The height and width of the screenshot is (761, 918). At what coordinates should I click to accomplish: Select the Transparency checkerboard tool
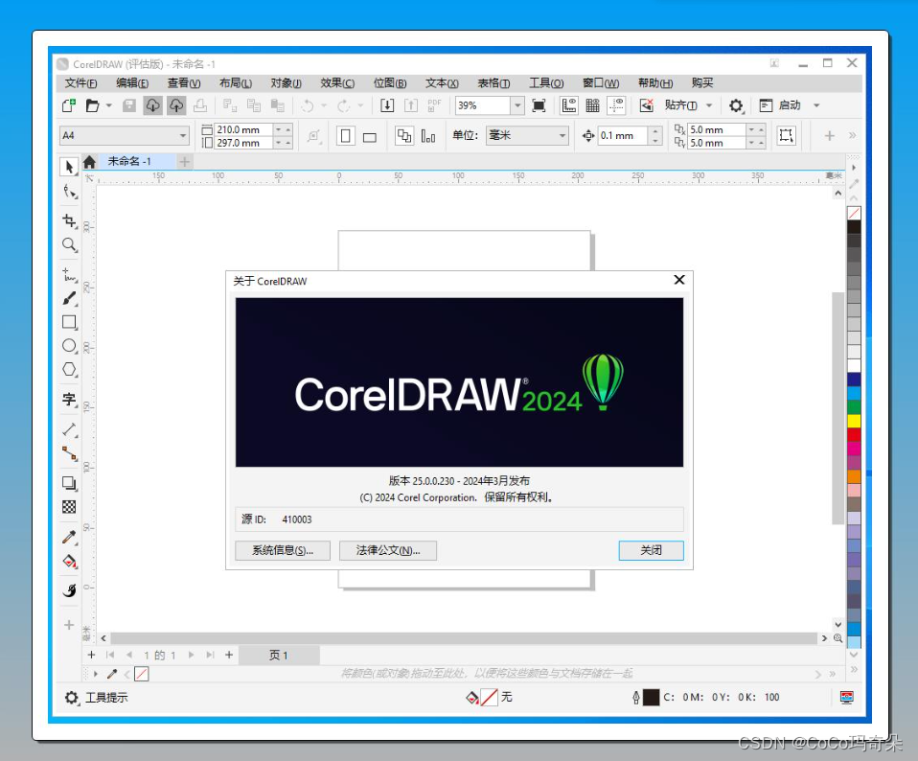(70, 507)
